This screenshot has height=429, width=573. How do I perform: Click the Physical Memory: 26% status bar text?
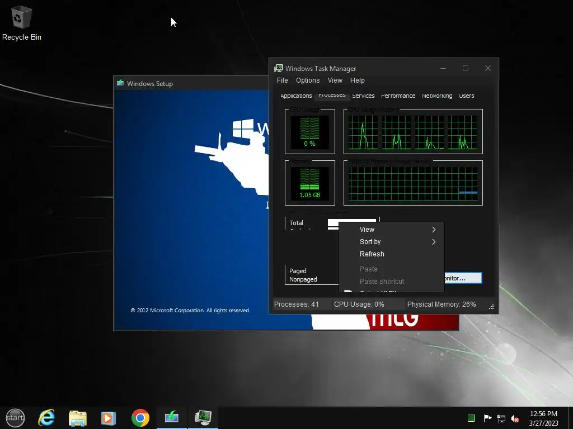click(x=442, y=304)
